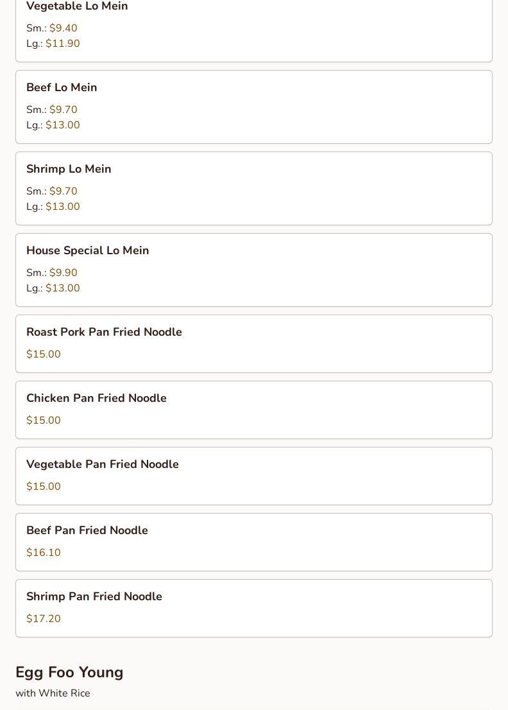Choose small Beef Lo Mein at $9.70
The width and height of the screenshot is (508, 710).
point(51,110)
